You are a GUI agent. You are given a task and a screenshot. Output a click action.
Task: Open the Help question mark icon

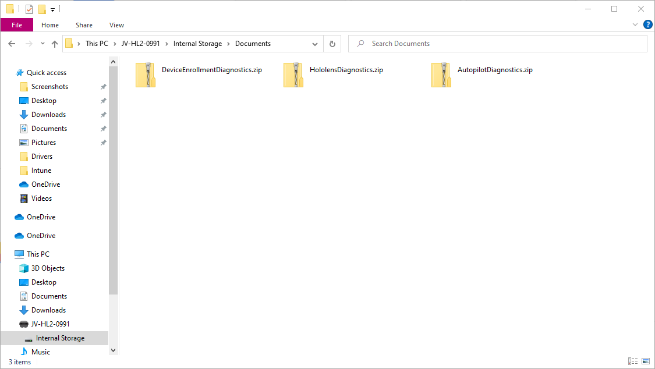click(647, 24)
